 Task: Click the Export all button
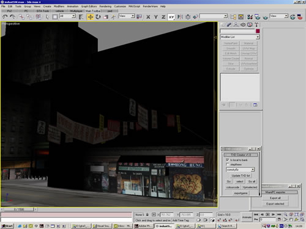[x=275, y=198]
